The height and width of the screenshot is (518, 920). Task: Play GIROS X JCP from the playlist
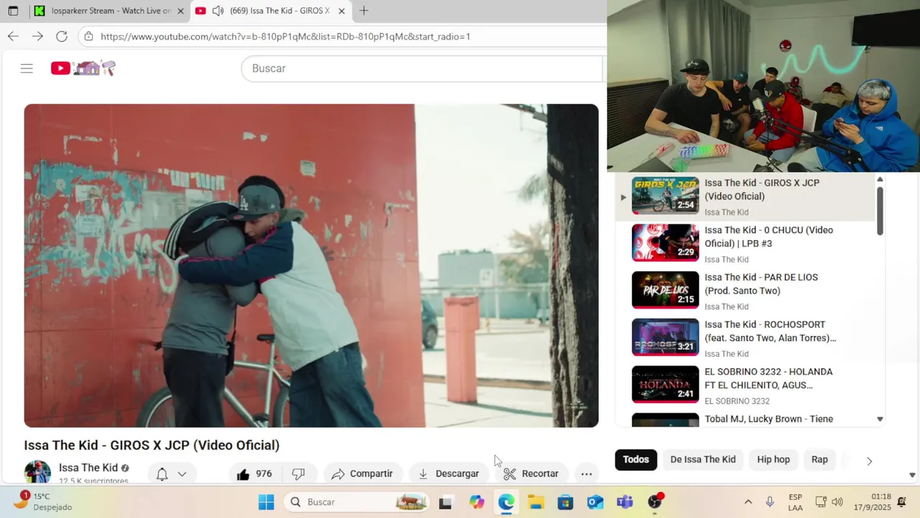tap(746, 196)
